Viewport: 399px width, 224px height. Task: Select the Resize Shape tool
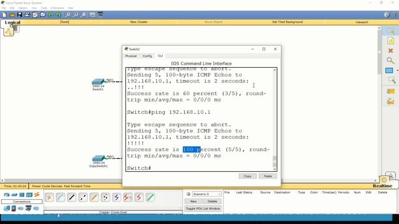pyautogui.click(x=392, y=80)
